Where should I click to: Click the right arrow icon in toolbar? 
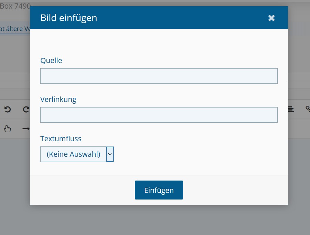26,129
